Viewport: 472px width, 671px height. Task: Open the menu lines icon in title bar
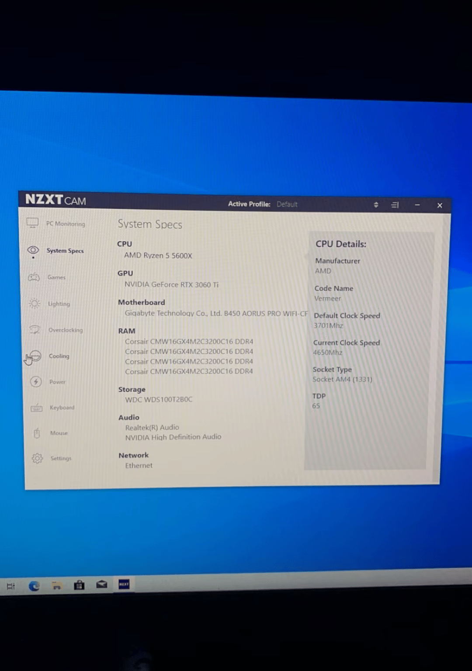395,204
